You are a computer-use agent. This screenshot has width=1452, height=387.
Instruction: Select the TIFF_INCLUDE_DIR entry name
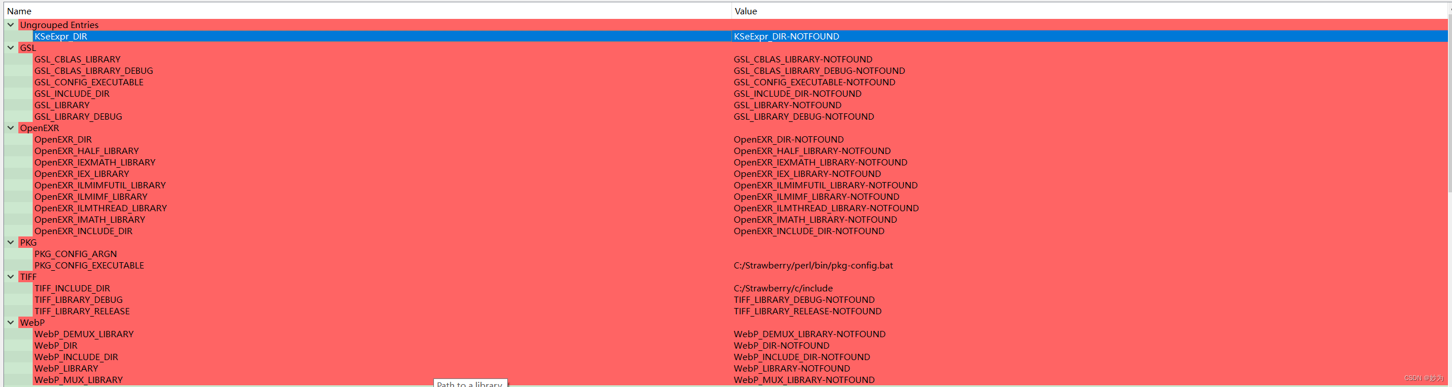pos(72,289)
